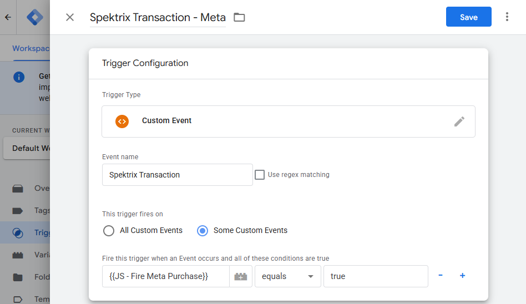The width and height of the screenshot is (526, 304).
Task: Click the blue Save button
Action: pyautogui.click(x=468, y=17)
